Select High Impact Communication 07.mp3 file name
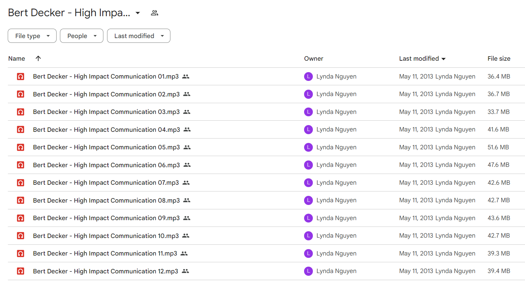The height and width of the screenshot is (298, 525). (106, 183)
